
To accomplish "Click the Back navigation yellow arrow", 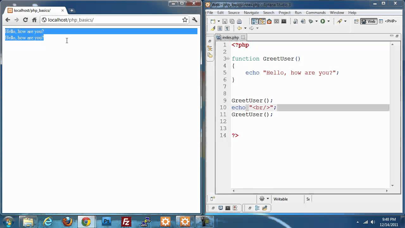I will [240, 28].
